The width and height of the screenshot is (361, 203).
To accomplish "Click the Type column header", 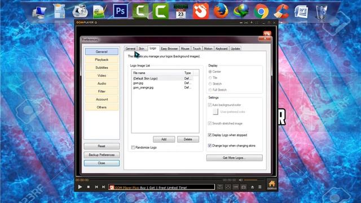I will (x=188, y=73).
